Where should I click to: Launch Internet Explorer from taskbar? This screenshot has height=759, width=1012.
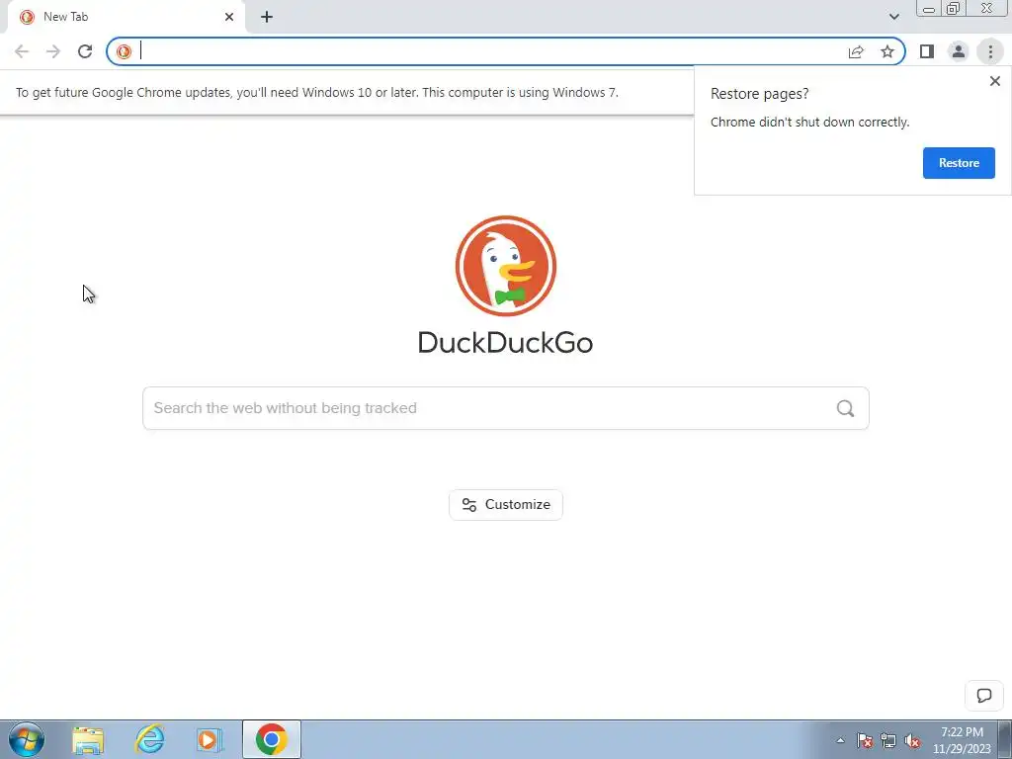coord(149,739)
